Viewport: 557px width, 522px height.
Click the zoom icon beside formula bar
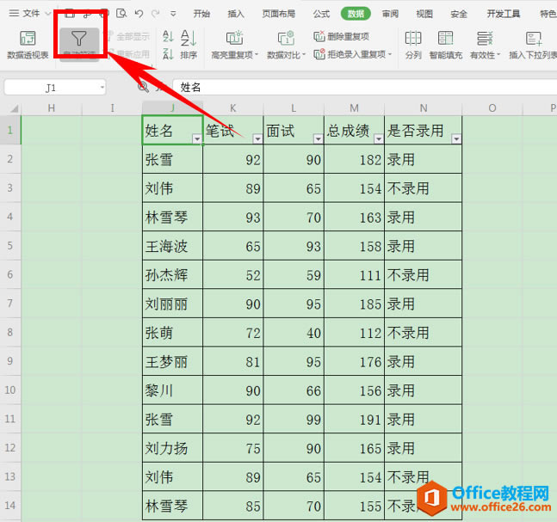tap(143, 87)
